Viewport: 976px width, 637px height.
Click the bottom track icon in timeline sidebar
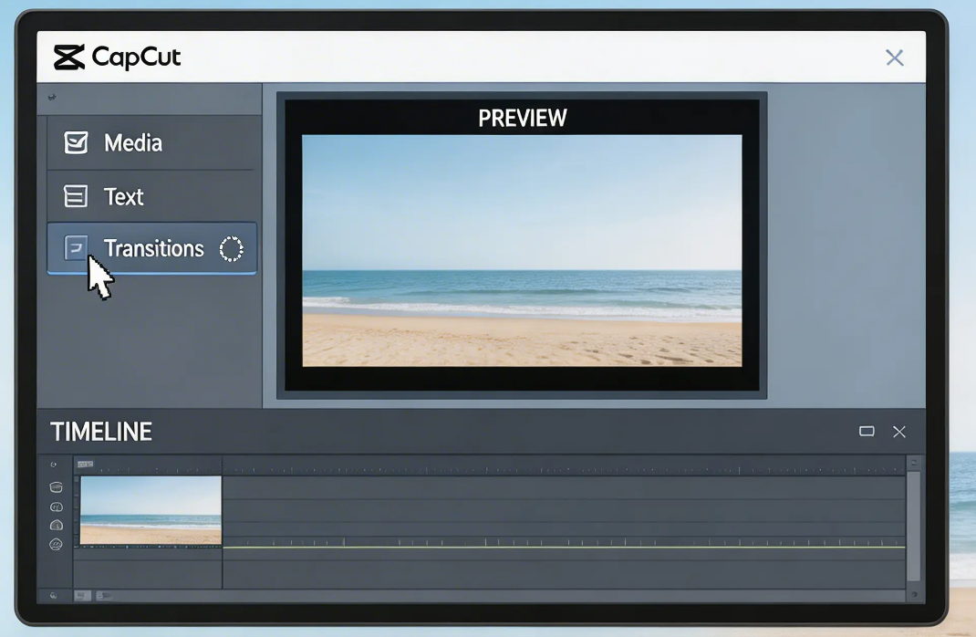coord(56,544)
